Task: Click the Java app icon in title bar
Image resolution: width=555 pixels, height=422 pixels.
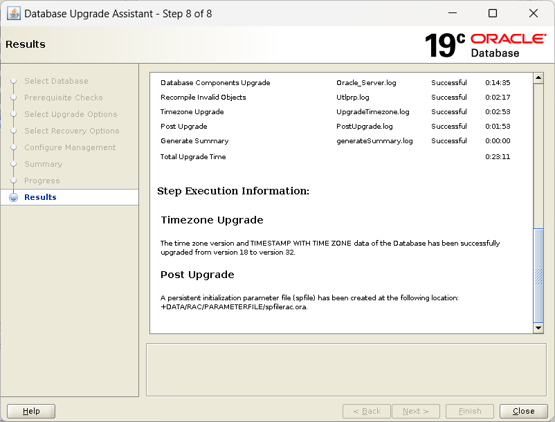Action: (13, 14)
